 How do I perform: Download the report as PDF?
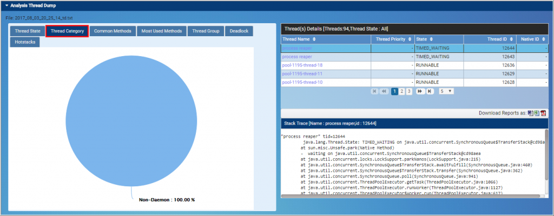click(543, 113)
